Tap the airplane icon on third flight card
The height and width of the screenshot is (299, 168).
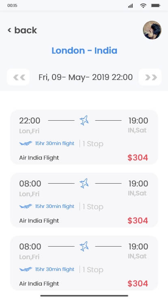pyautogui.click(x=84, y=246)
